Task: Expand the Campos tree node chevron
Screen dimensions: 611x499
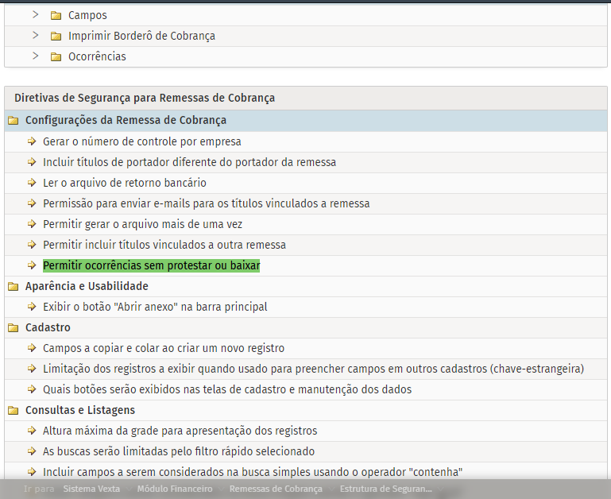Action: coord(35,14)
